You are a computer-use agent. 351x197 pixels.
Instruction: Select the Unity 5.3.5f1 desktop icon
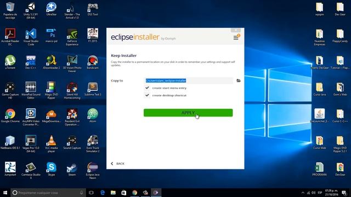tap(31, 10)
